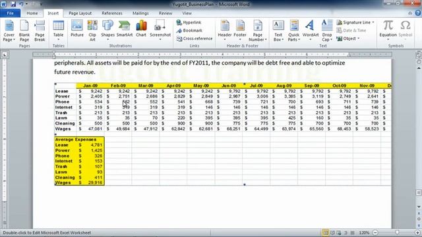Open Quick Parts menu

293,31
